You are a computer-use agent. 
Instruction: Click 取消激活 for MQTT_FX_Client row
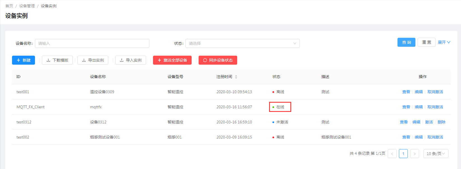coord(435,107)
